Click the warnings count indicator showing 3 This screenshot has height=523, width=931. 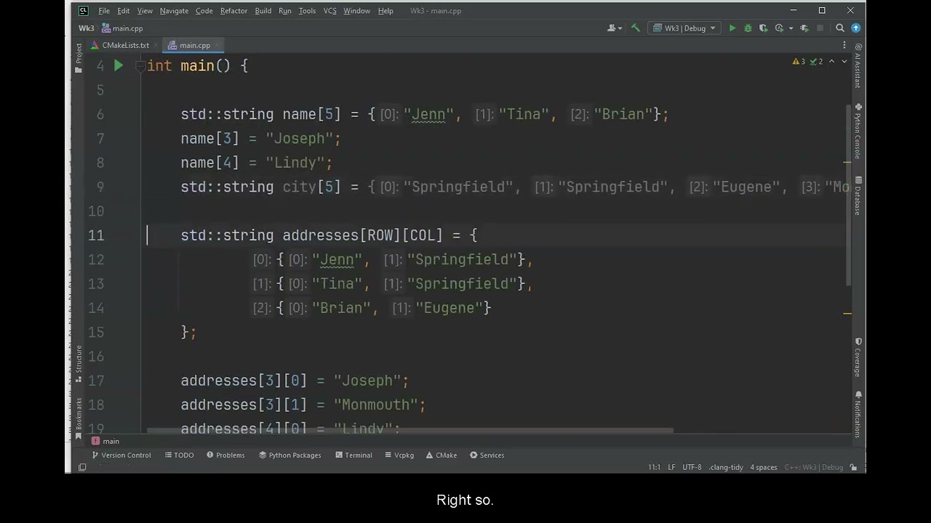point(799,62)
